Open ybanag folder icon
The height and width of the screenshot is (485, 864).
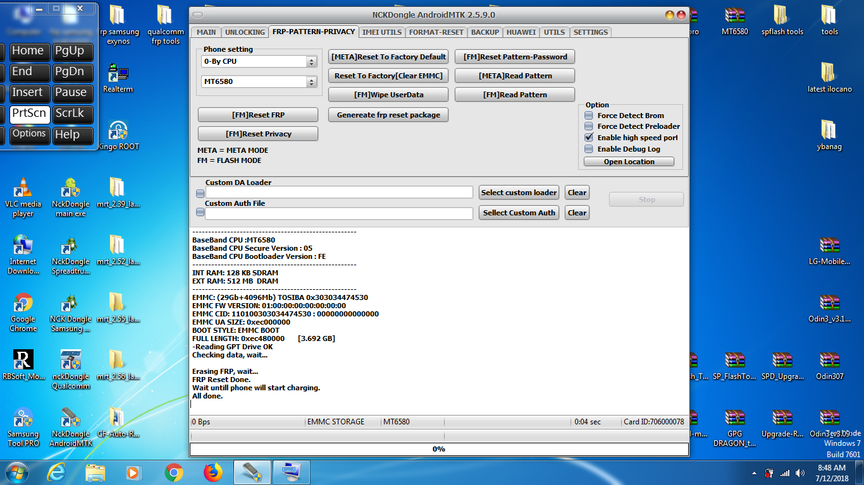(830, 135)
